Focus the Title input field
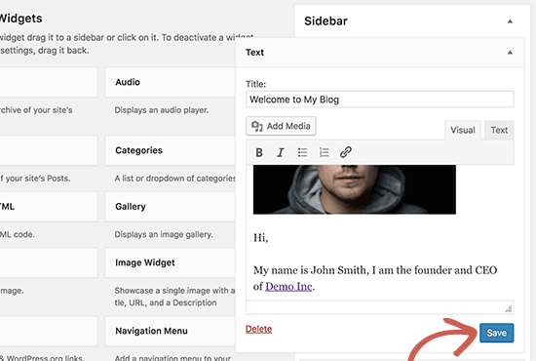 pyautogui.click(x=379, y=100)
